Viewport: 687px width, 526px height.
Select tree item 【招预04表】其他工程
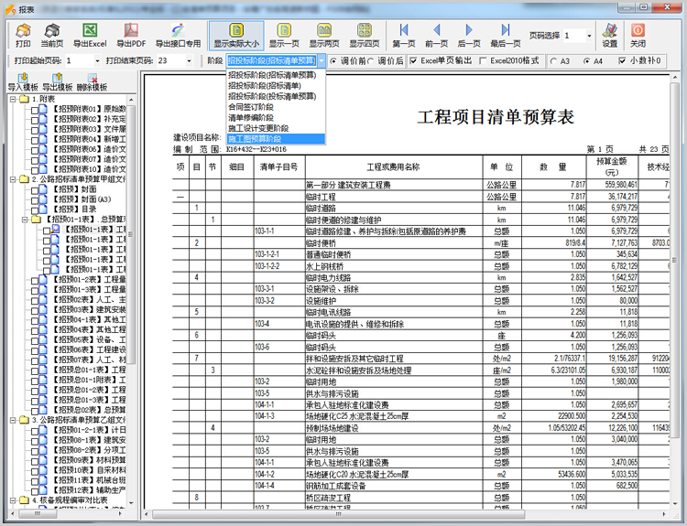coord(89,329)
